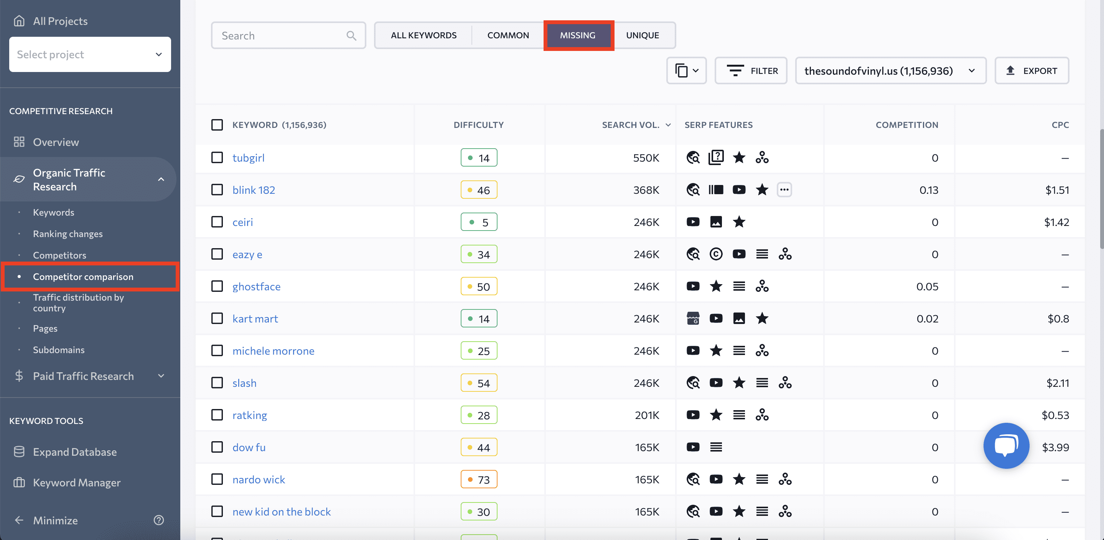
Task: Click the carousel SERP icon in blink 182 row
Action: click(x=716, y=190)
